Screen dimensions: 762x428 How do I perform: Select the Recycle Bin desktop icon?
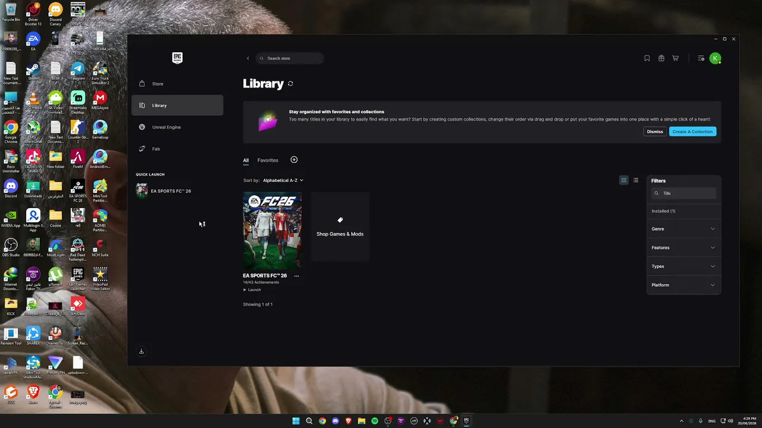pos(11,12)
